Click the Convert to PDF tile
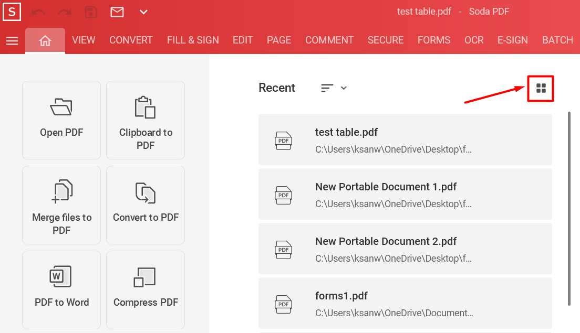Image resolution: width=580 pixels, height=333 pixels. coord(146,205)
